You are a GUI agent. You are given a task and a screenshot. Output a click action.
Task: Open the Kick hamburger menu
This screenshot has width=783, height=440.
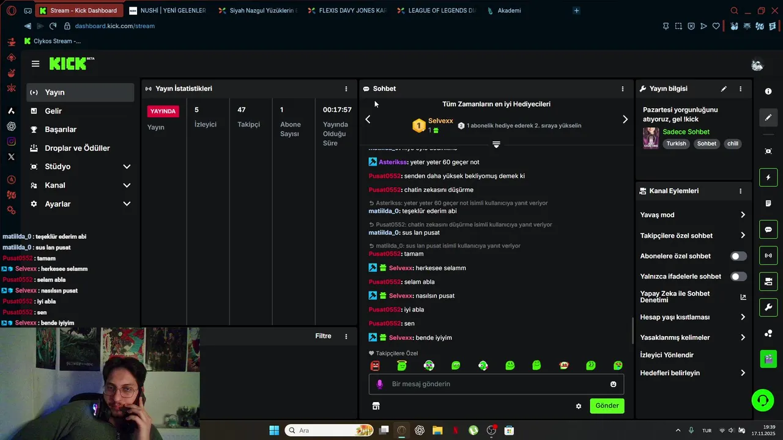click(x=35, y=64)
